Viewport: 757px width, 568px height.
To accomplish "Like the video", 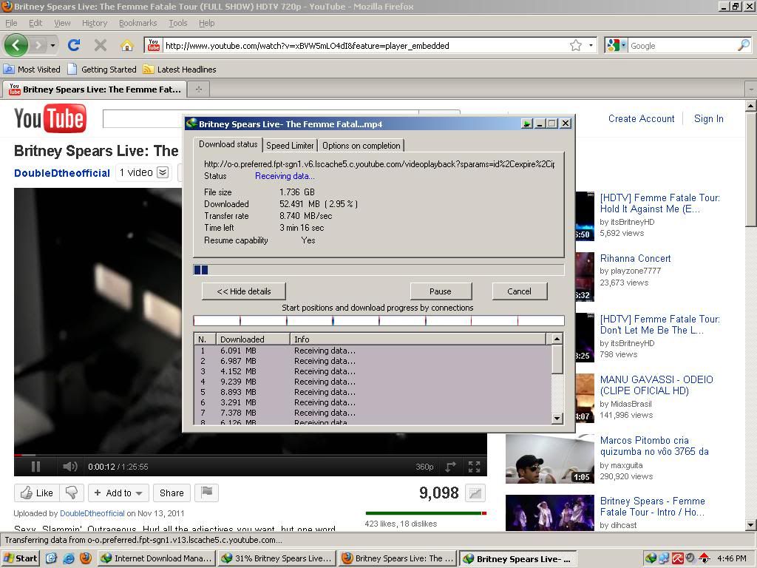I will pyautogui.click(x=37, y=493).
